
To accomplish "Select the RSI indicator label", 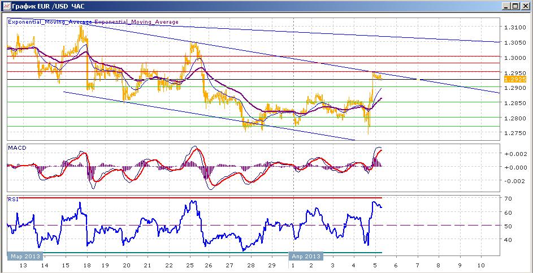I will [13, 200].
